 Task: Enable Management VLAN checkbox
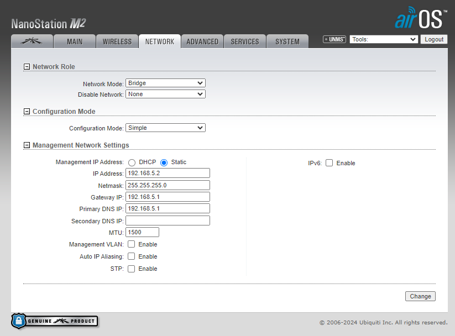132,244
